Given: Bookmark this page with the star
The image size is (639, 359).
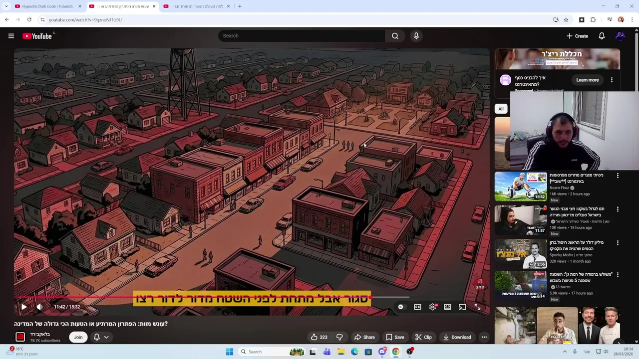Looking at the screenshot, I should pos(566,20).
